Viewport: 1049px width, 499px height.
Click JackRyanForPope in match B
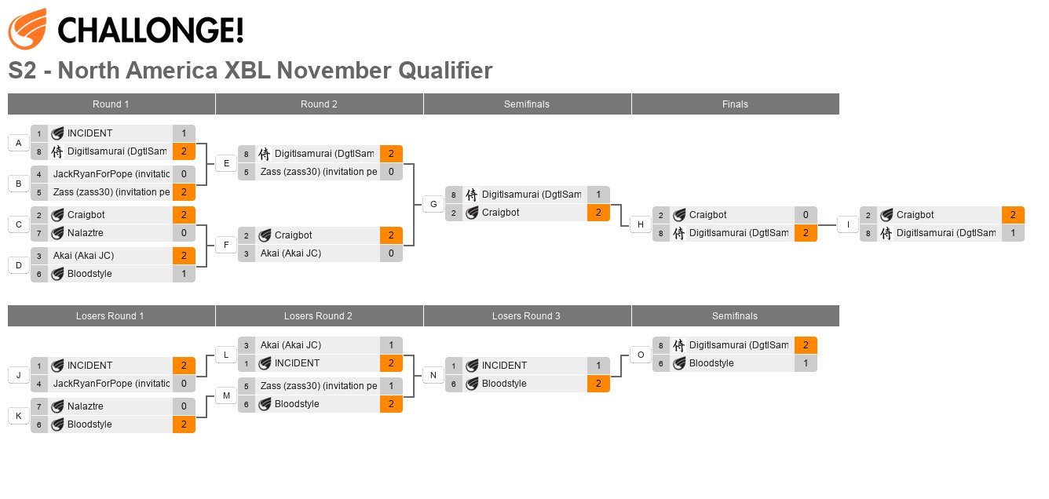click(x=111, y=174)
